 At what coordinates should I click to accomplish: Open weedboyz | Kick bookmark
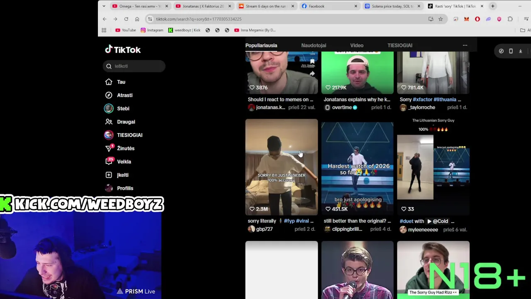[184, 30]
